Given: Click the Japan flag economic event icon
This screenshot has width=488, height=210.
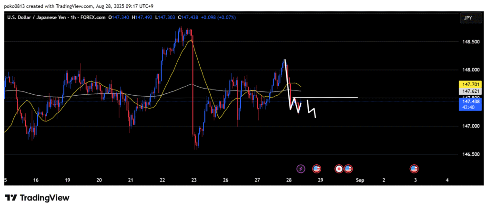Looking at the screenshot, I should coord(339,169).
